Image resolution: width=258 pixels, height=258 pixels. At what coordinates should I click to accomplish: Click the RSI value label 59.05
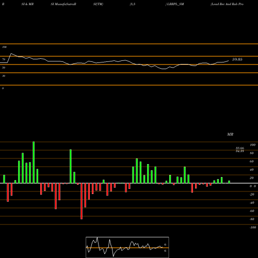(237, 59)
